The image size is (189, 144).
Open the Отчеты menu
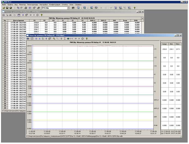click(x=65, y=5)
